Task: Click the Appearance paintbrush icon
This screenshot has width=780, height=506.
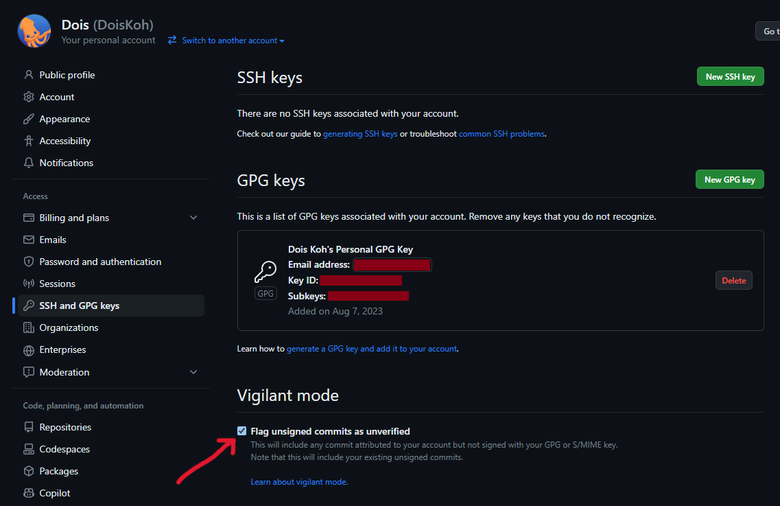Action: 29,119
